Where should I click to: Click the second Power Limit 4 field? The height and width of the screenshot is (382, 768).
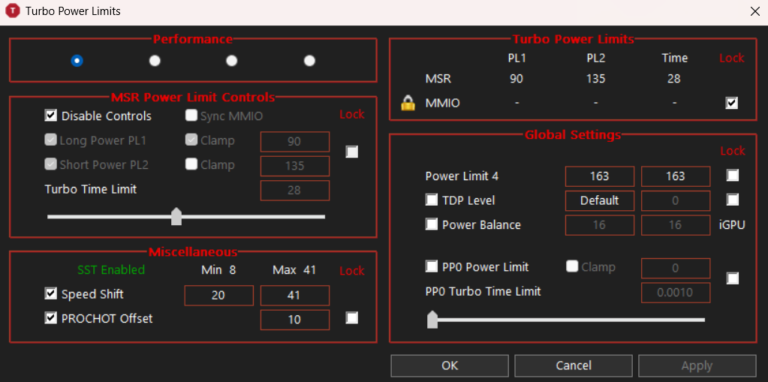(x=676, y=176)
